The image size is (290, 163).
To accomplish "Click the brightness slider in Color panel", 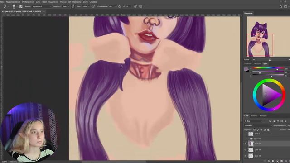I will (x=268, y=75).
